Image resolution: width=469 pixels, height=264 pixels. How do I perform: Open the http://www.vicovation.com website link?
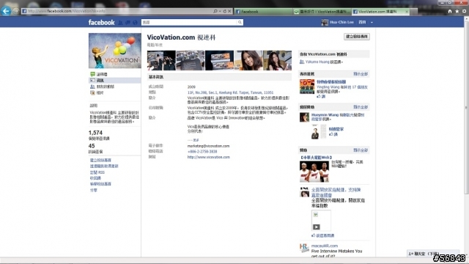pyautogui.click(x=208, y=157)
